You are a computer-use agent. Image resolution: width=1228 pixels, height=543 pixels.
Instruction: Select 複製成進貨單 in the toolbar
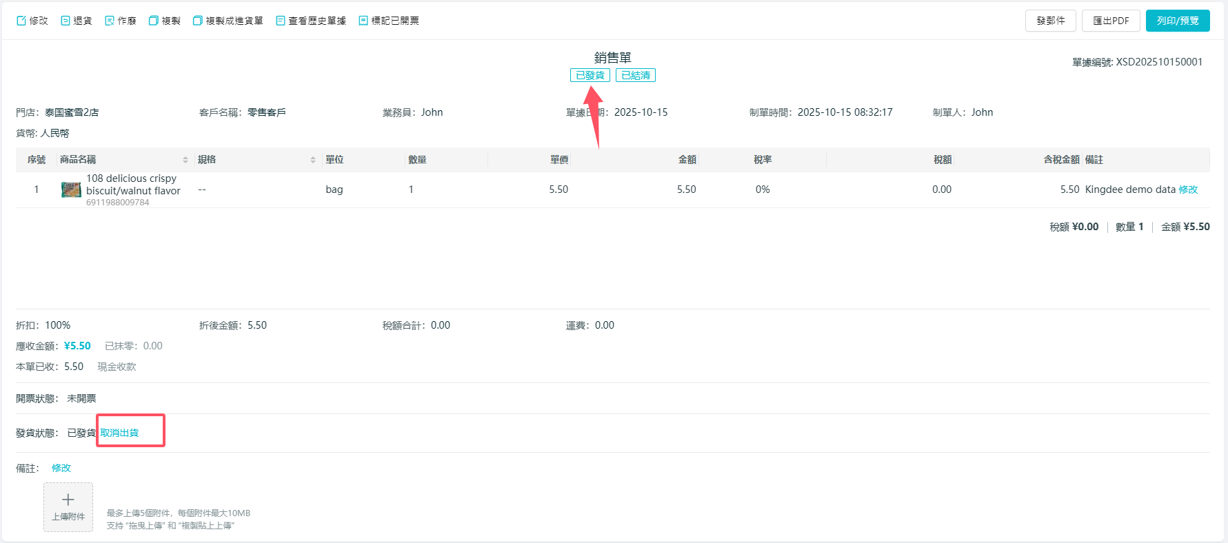point(228,21)
